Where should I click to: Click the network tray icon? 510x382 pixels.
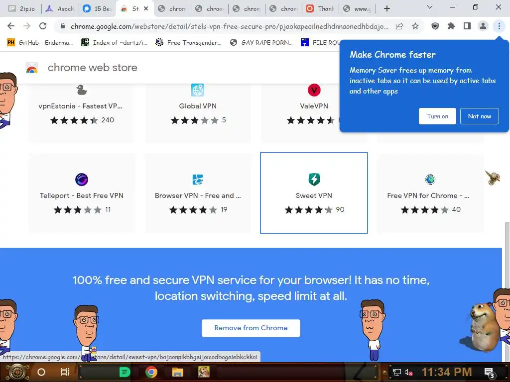(x=396, y=372)
